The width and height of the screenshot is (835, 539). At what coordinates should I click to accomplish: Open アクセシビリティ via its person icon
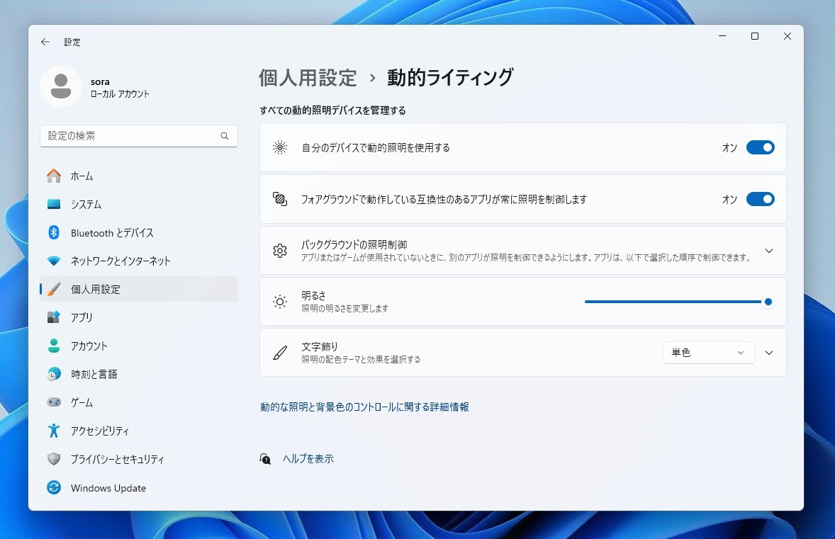(55, 431)
